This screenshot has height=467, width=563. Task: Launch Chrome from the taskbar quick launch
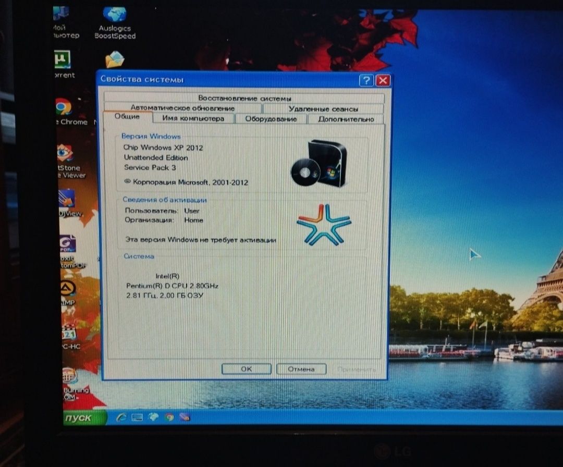click(x=169, y=417)
